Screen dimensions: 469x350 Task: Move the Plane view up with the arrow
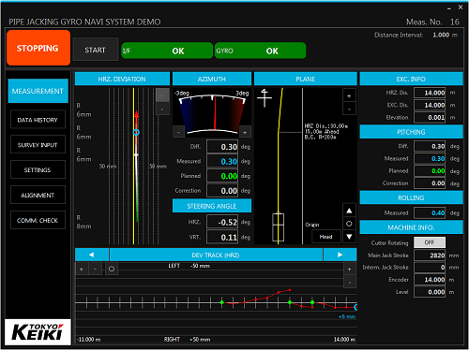tap(349, 211)
